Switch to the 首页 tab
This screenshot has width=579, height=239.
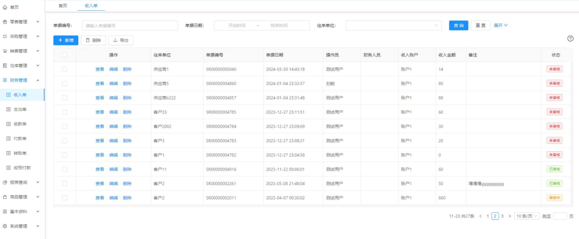coord(63,5)
